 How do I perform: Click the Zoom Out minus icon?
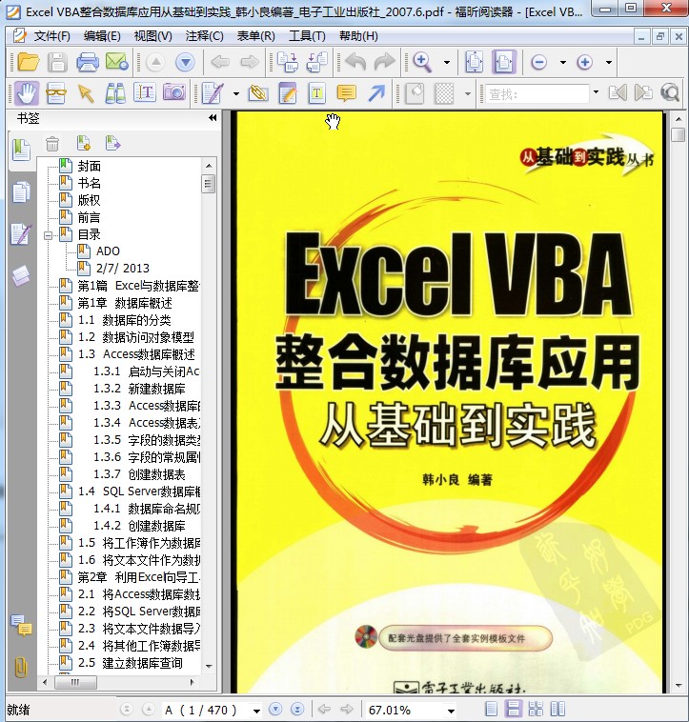[x=538, y=62]
